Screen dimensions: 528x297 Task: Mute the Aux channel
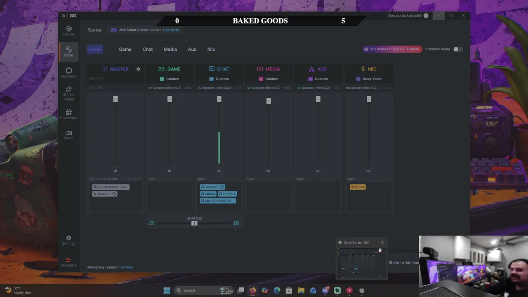click(318, 171)
